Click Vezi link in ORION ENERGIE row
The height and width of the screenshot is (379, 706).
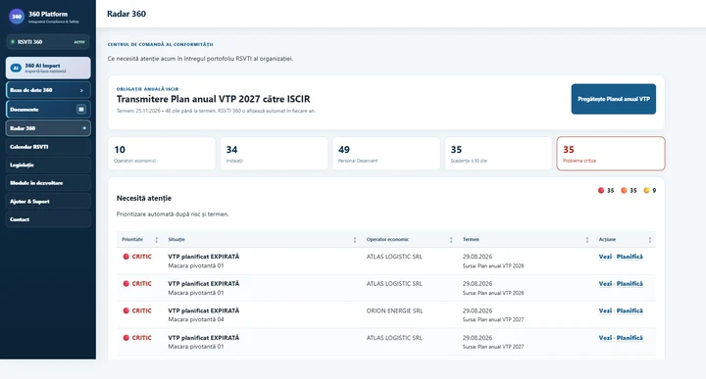[x=605, y=310]
